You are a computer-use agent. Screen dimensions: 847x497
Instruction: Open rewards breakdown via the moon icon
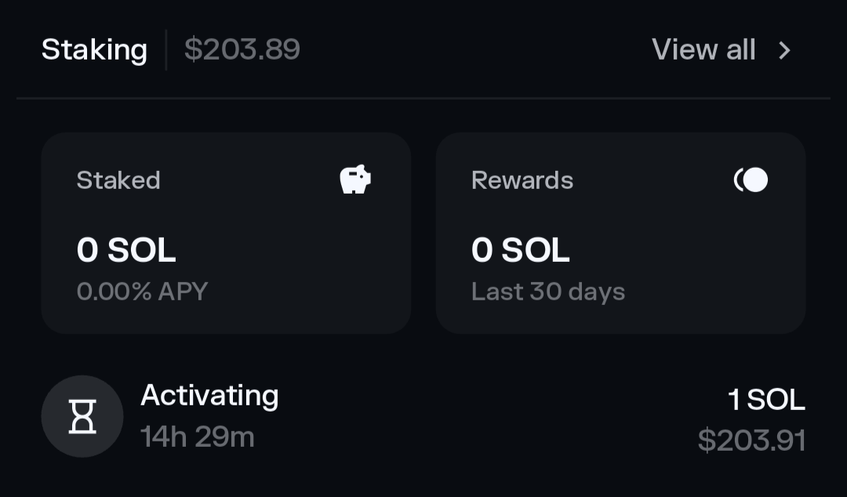[751, 180]
